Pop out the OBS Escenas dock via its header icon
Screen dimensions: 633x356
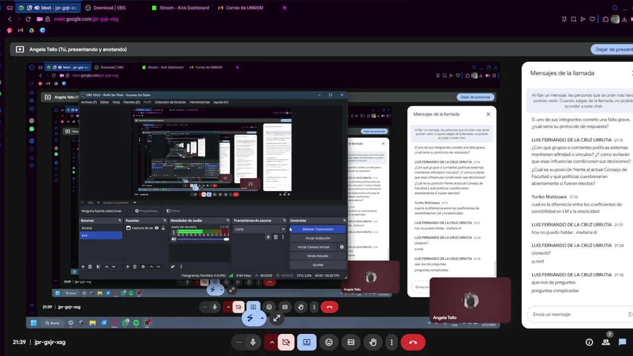click(x=120, y=221)
